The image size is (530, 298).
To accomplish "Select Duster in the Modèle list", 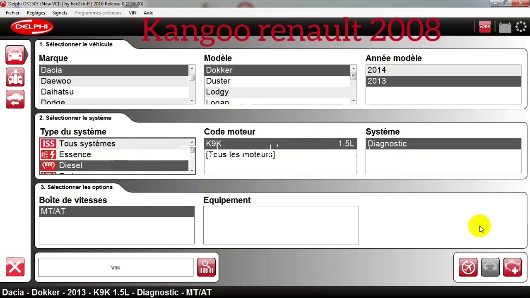I will coord(277,81).
